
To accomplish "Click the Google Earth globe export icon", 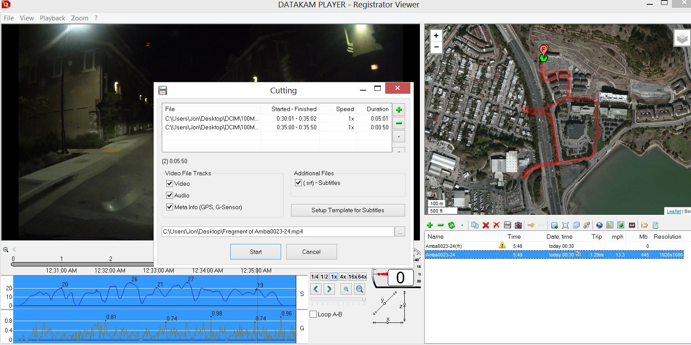I will pyautogui.click(x=599, y=225).
